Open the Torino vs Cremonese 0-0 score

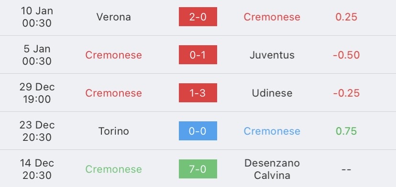198,131
